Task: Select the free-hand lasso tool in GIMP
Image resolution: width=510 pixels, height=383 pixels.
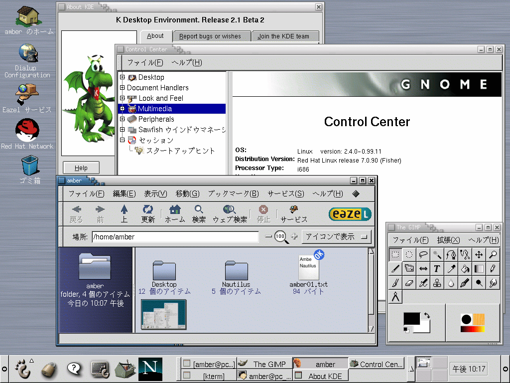Action: [423, 254]
